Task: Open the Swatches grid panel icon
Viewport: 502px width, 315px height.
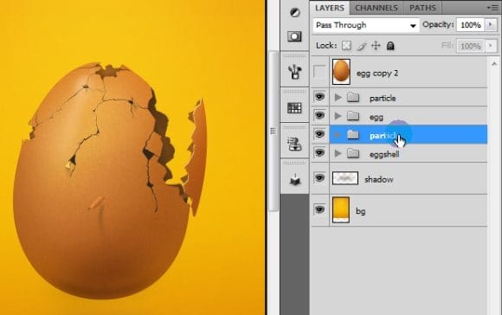Action: click(x=294, y=108)
